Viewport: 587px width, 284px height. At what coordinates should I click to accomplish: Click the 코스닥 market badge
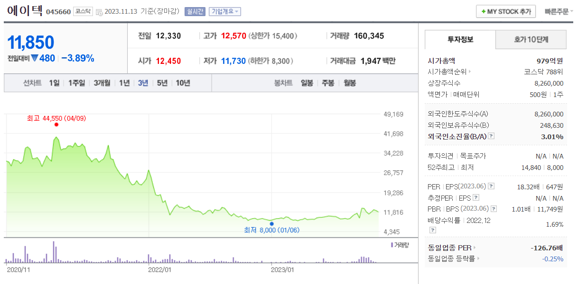pos(83,11)
